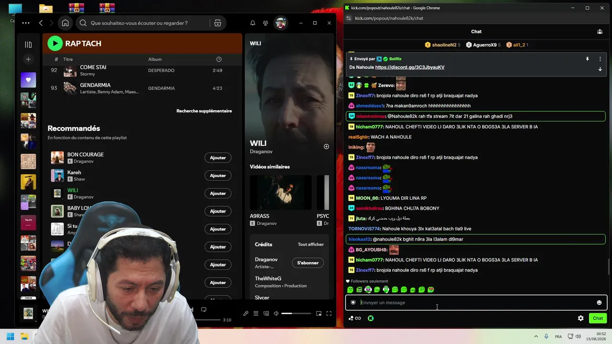Add WILI to the playlist
Viewport: 612px width, 344px height.
[218, 193]
